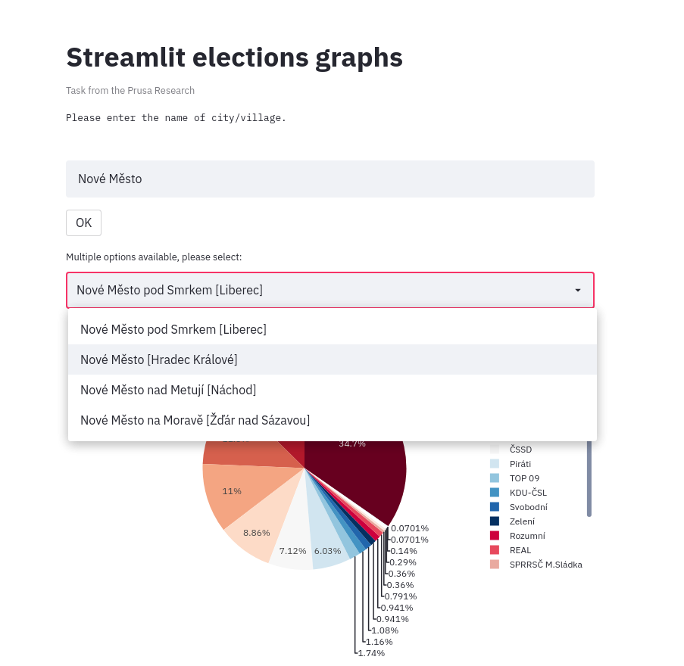Click the select box dropdown arrow
684x666 pixels.
(578, 290)
